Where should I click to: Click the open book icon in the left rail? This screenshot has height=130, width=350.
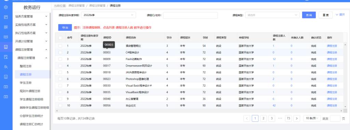[x=6, y=37]
